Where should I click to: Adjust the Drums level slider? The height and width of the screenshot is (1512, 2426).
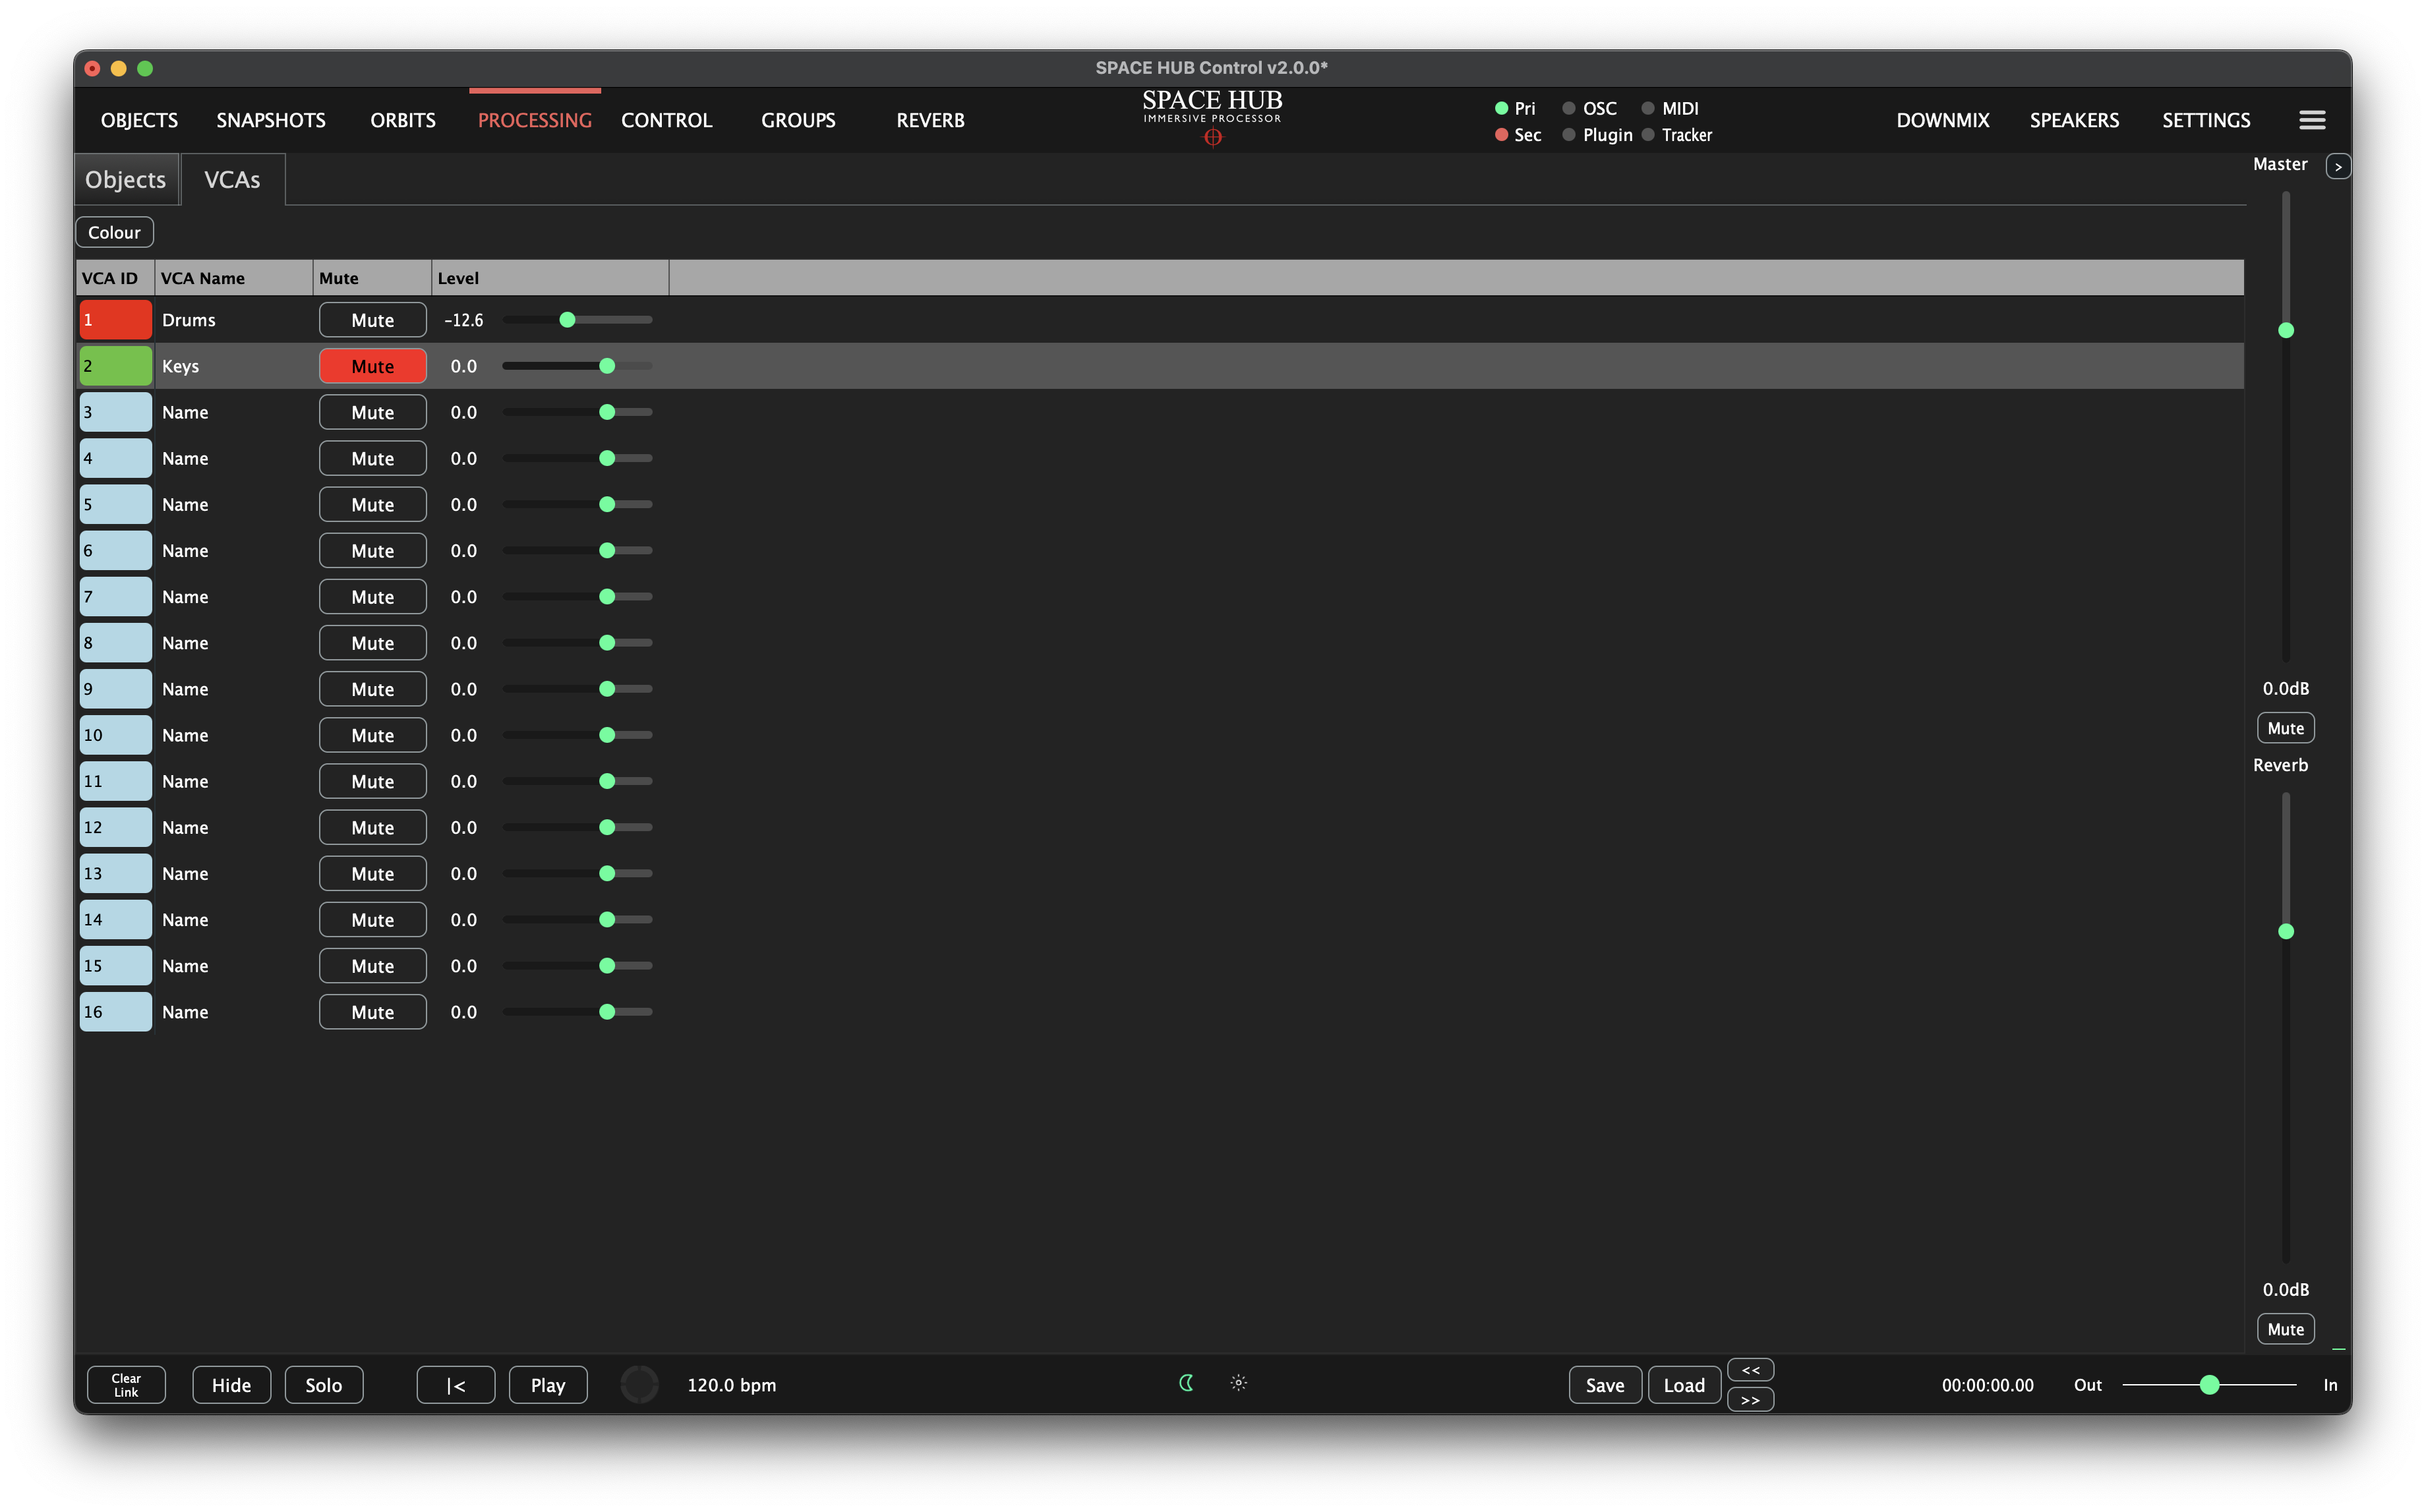click(x=568, y=319)
